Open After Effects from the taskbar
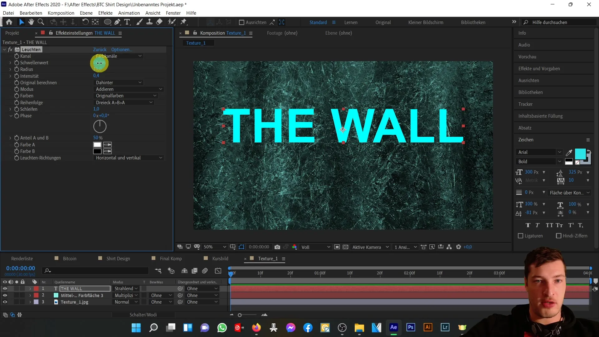This screenshot has height=337, width=599. coord(393,327)
